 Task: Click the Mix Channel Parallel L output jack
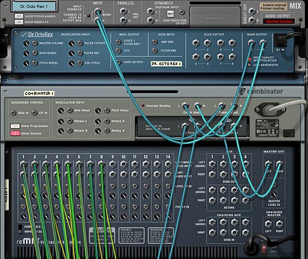tap(123, 11)
